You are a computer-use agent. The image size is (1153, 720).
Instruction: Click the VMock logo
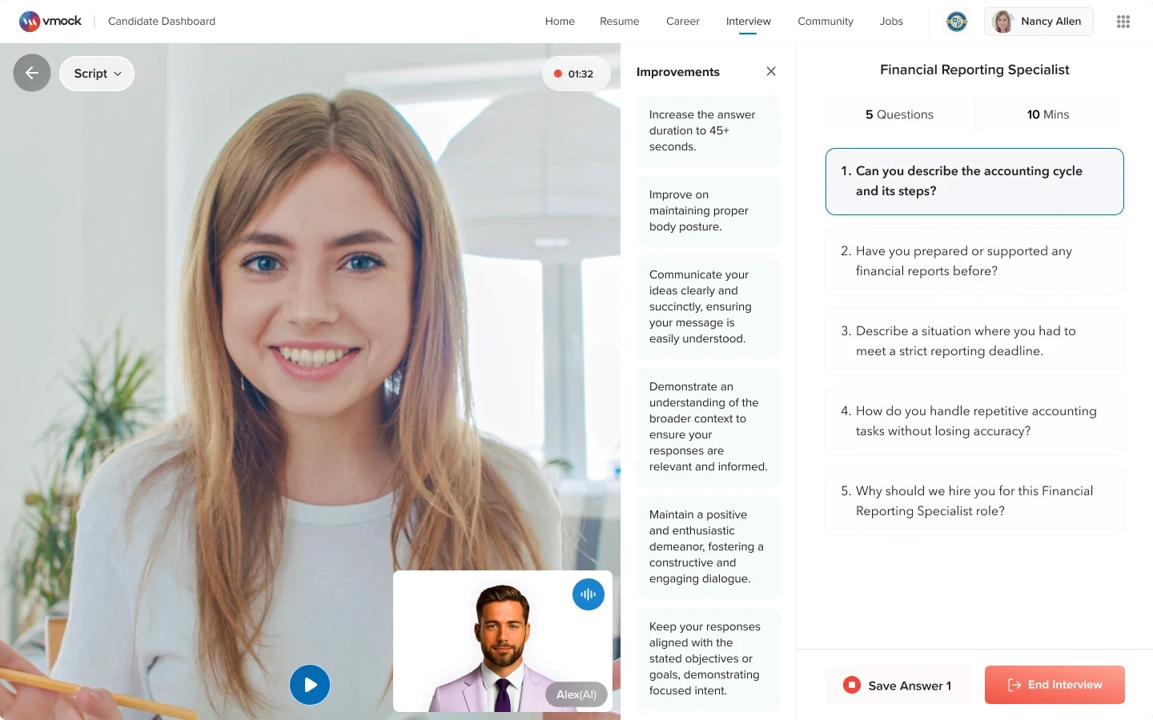(x=50, y=22)
